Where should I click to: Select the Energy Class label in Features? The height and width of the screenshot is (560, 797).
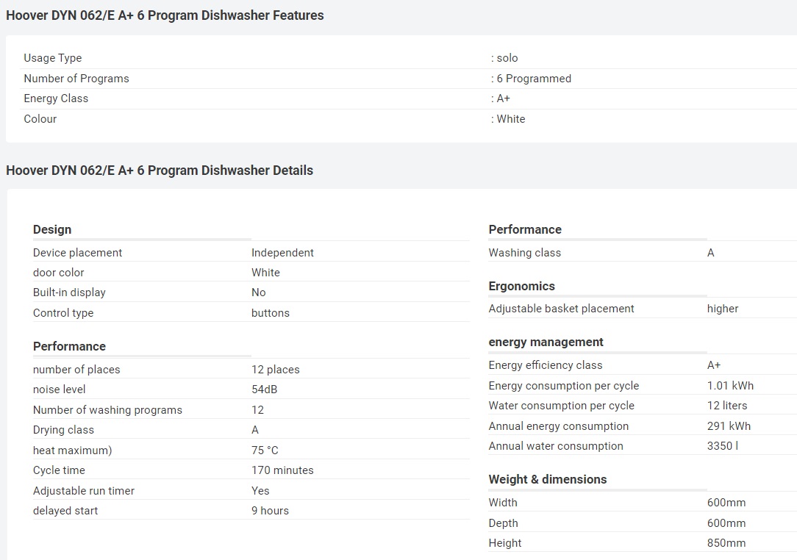pos(56,98)
